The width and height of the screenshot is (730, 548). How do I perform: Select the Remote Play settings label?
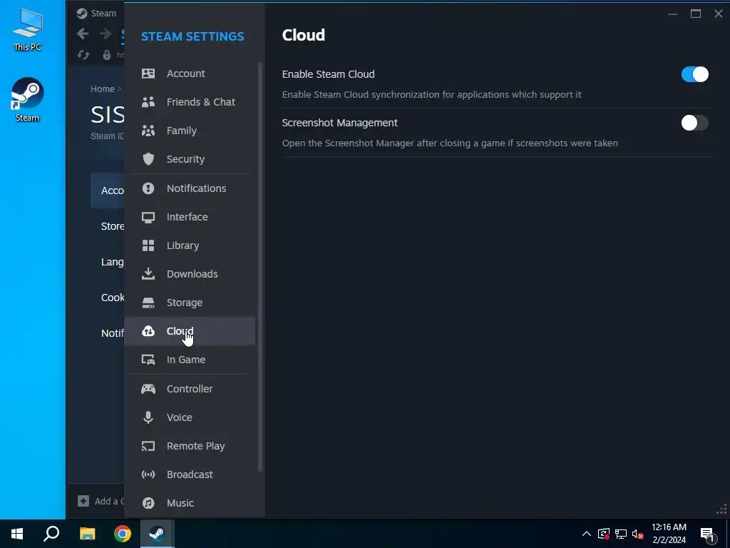195,446
